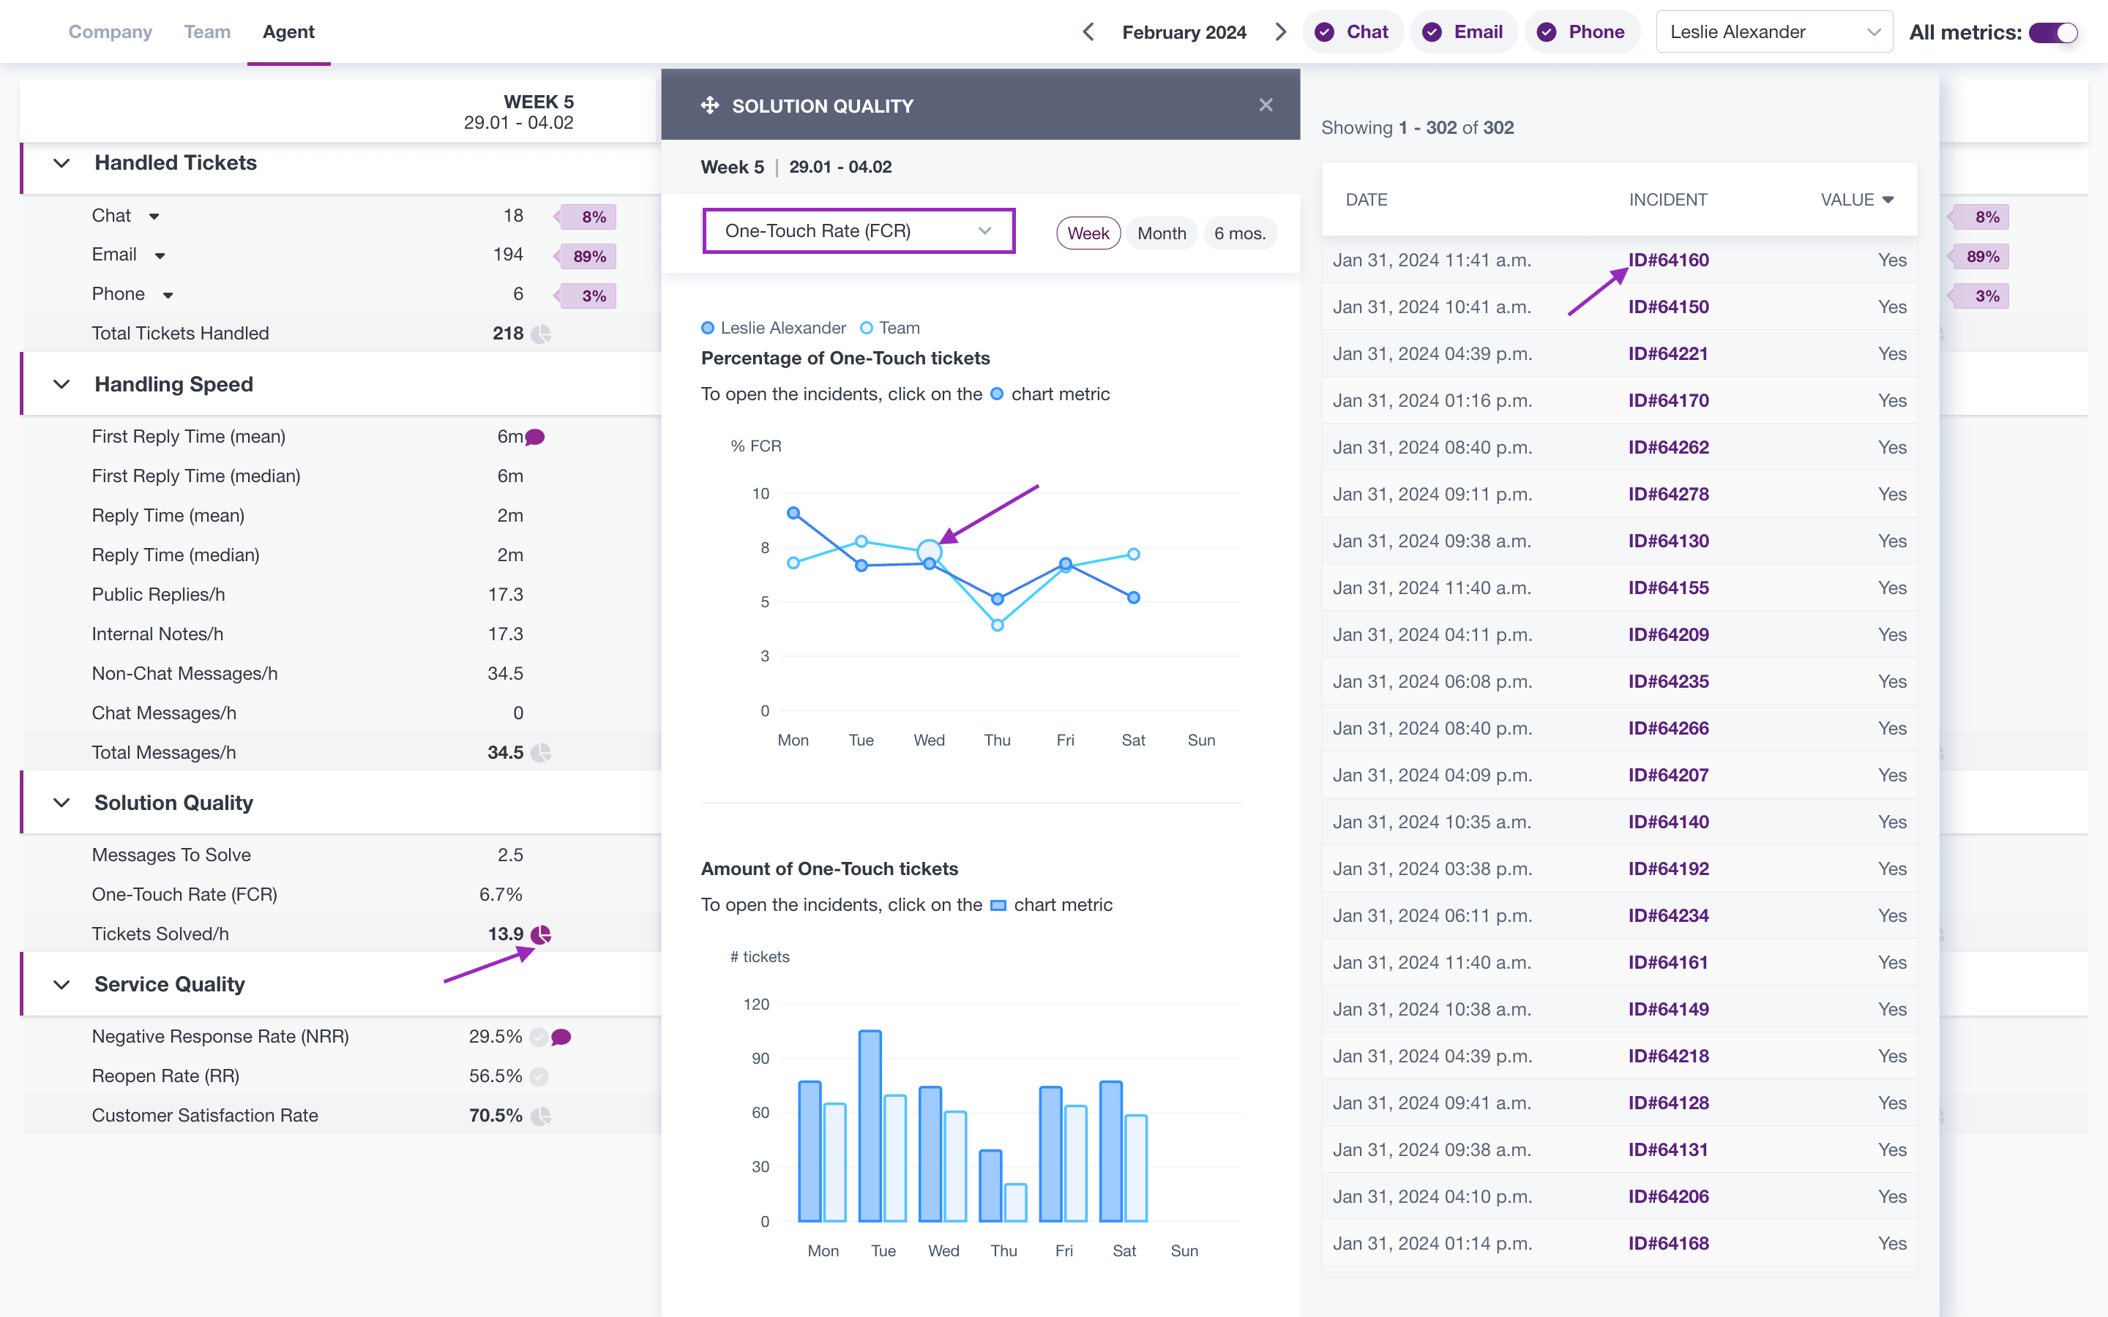Click the move icon beside Solution Quality title
The height and width of the screenshot is (1317, 2108).
(709, 105)
